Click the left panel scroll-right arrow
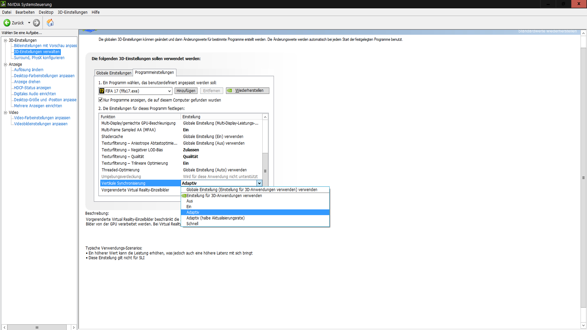 (x=74, y=327)
